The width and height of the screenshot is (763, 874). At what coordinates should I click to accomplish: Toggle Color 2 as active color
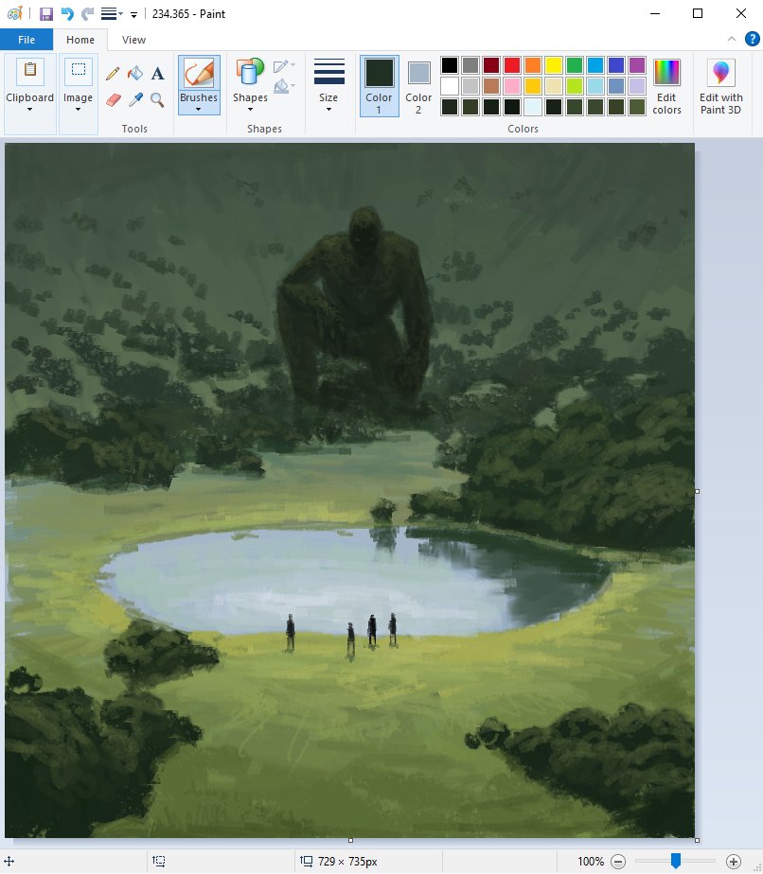click(418, 85)
